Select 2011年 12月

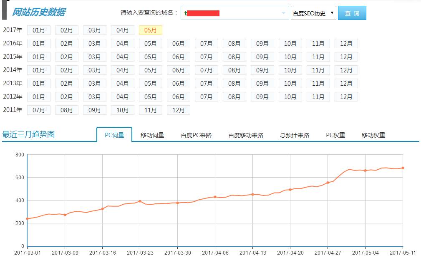(x=178, y=110)
